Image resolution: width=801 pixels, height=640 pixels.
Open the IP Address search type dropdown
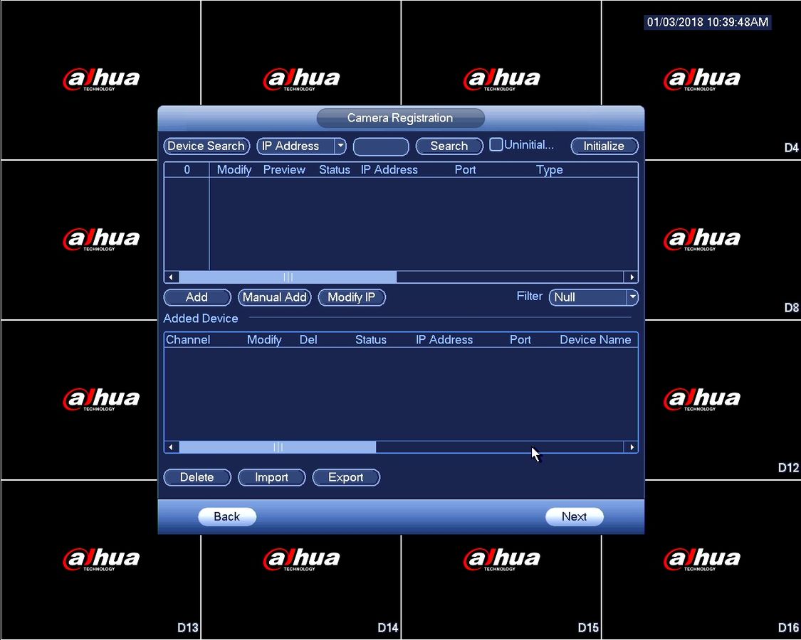(301, 146)
